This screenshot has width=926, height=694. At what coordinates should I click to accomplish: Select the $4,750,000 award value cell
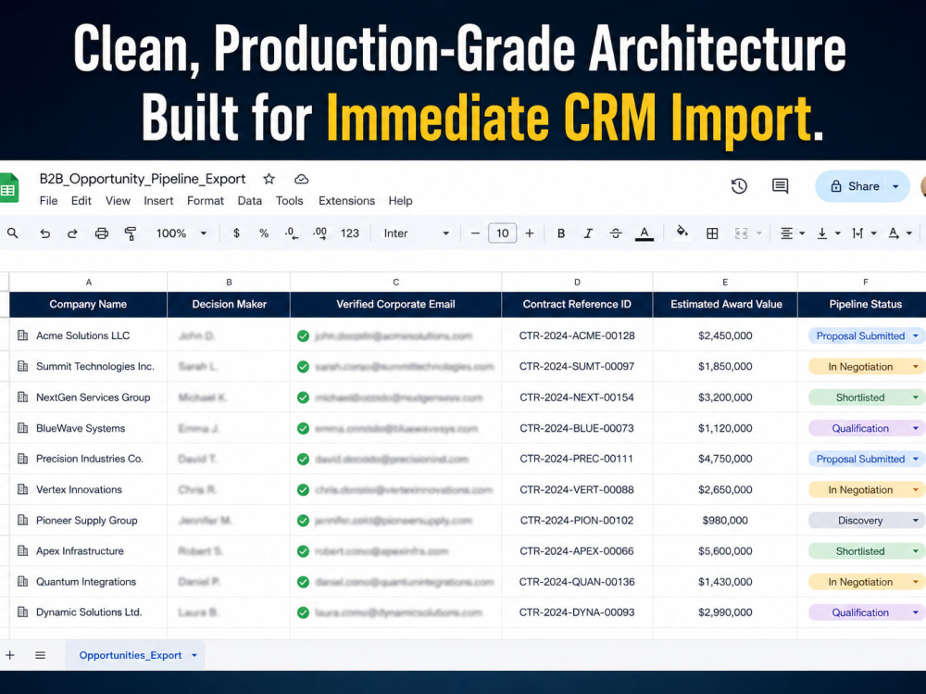coord(725,459)
